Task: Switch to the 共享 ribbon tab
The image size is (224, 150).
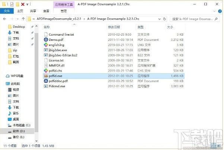Action: [x=33, y=11]
